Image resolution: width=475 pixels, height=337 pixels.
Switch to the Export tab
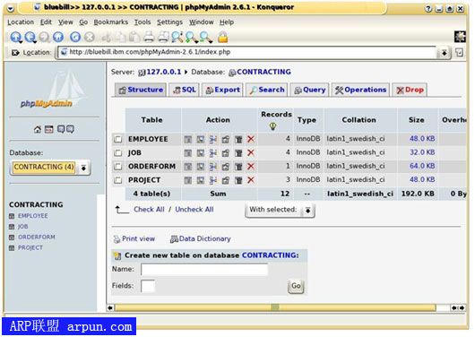point(222,90)
